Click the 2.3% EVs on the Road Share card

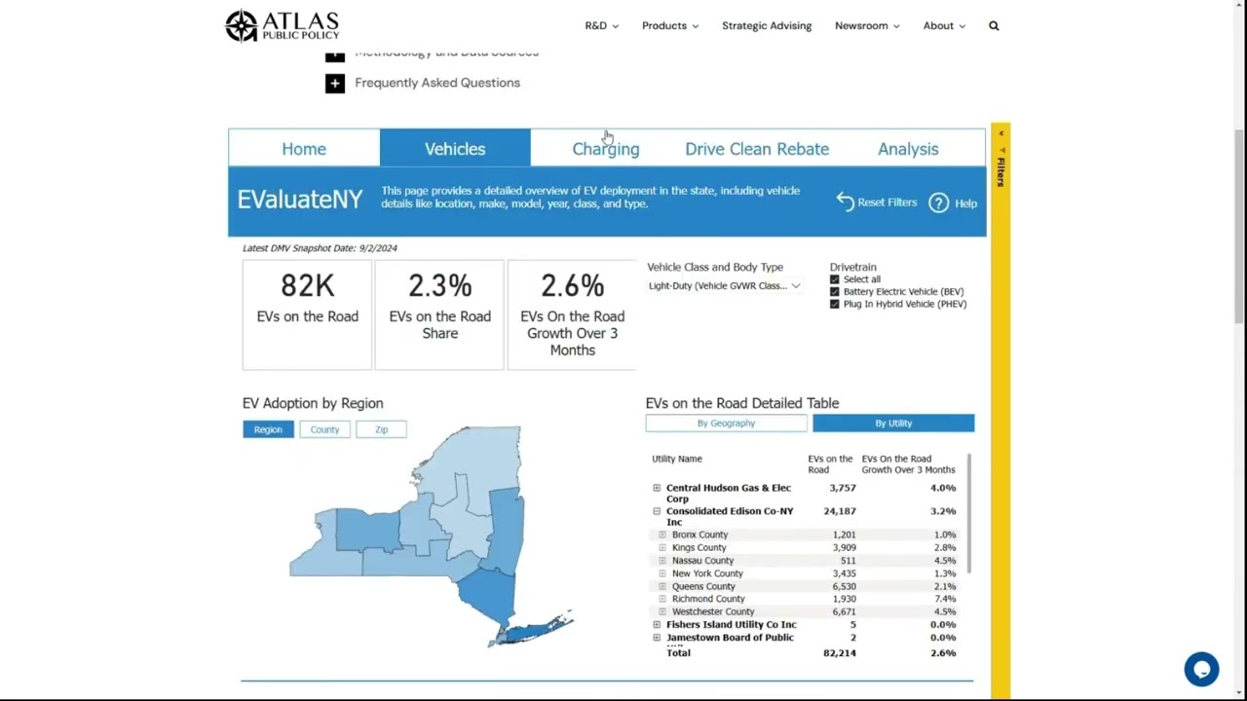coord(439,314)
